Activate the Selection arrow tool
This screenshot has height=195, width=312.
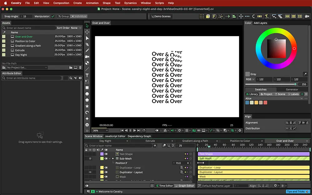click(87, 26)
